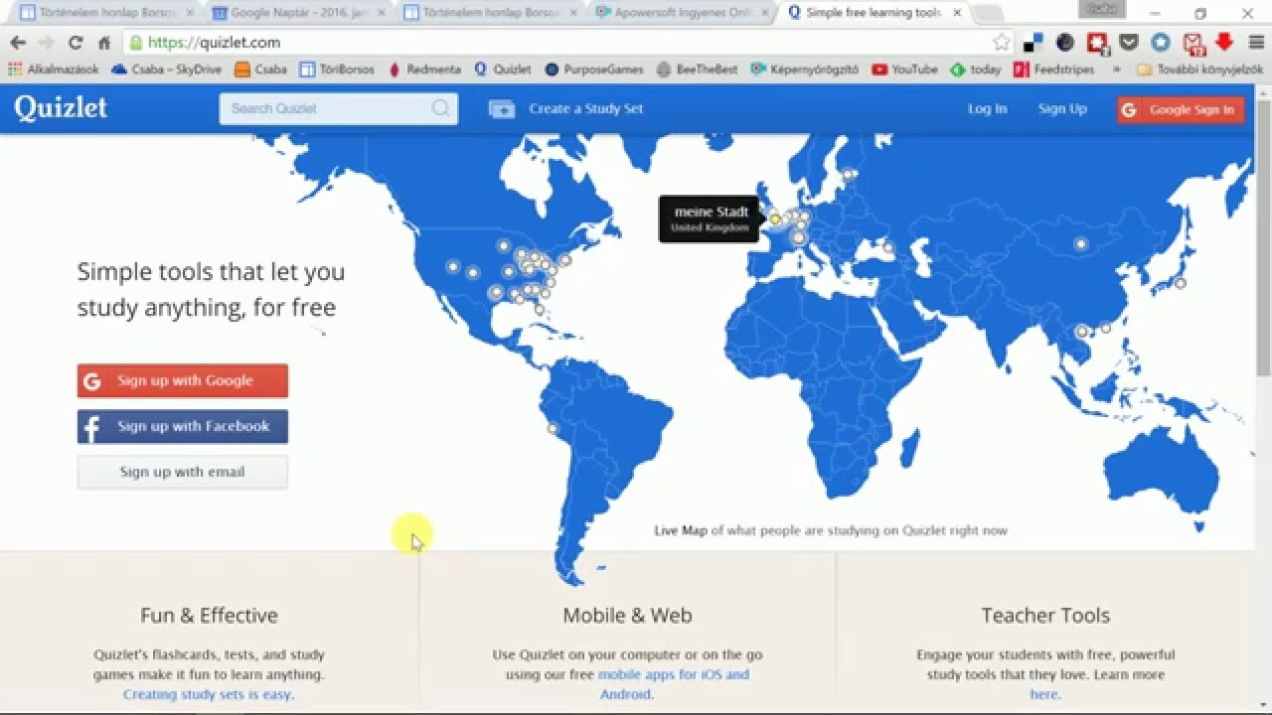
Task: Click the meine Stadt map tooltip
Action: 710,218
